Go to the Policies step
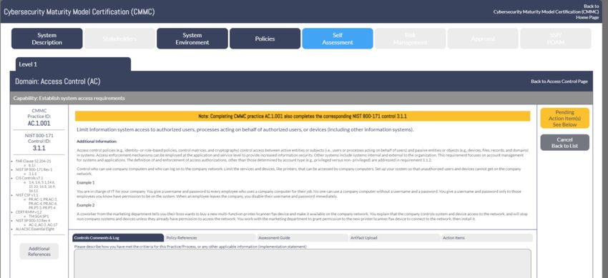The width and height of the screenshot is (608, 278). point(265,39)
